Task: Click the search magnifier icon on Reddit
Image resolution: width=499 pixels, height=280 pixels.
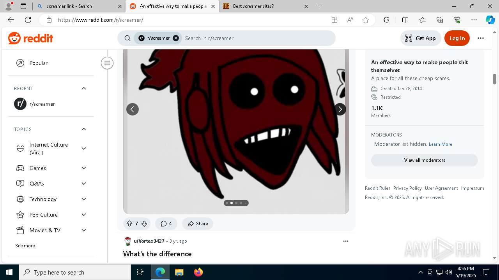Action: pyautogui.click(x=127, y=38)
